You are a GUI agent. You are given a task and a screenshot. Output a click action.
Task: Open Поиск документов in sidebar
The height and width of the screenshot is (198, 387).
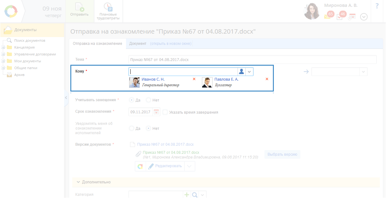point(29,40)
